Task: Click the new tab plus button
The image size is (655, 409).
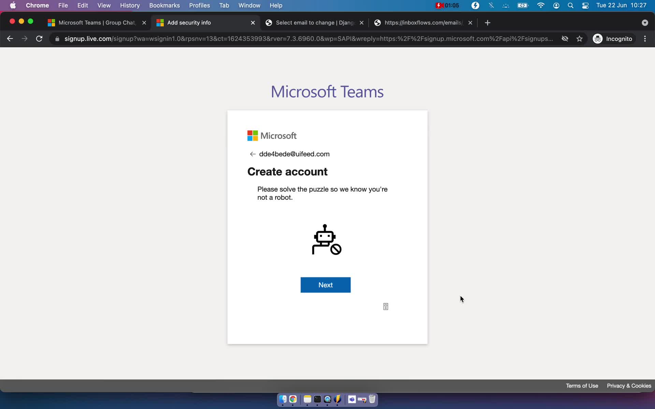Action: 487,22
